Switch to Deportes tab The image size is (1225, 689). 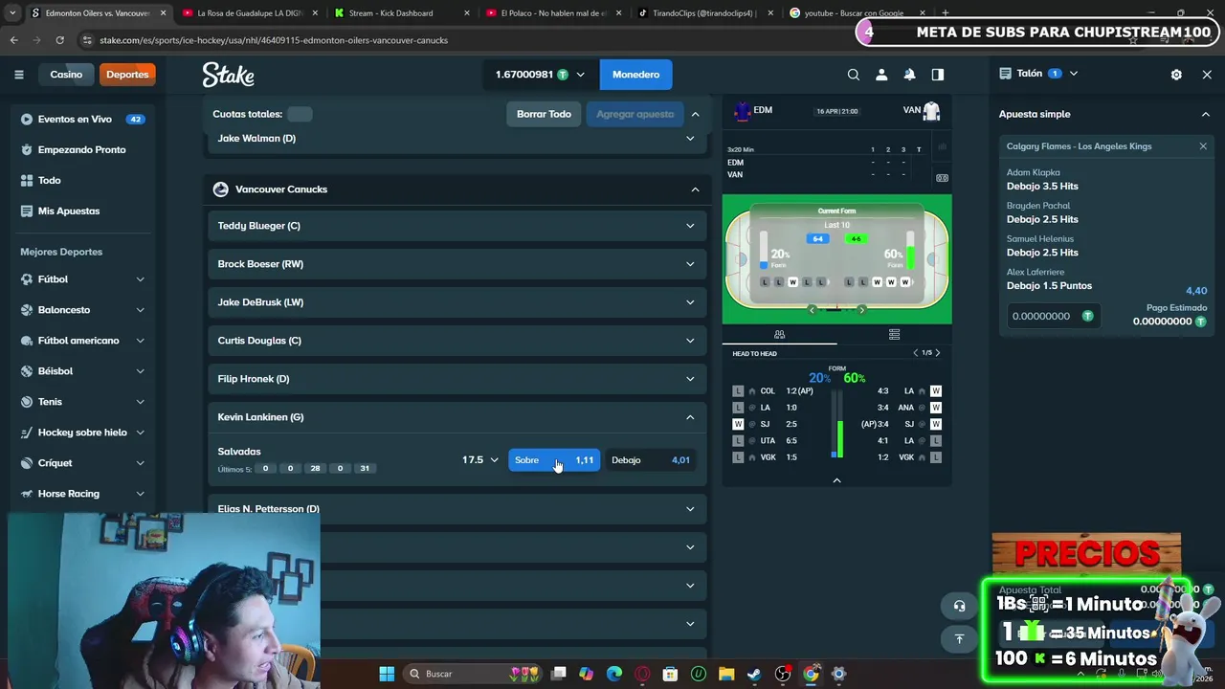(127, 75)
